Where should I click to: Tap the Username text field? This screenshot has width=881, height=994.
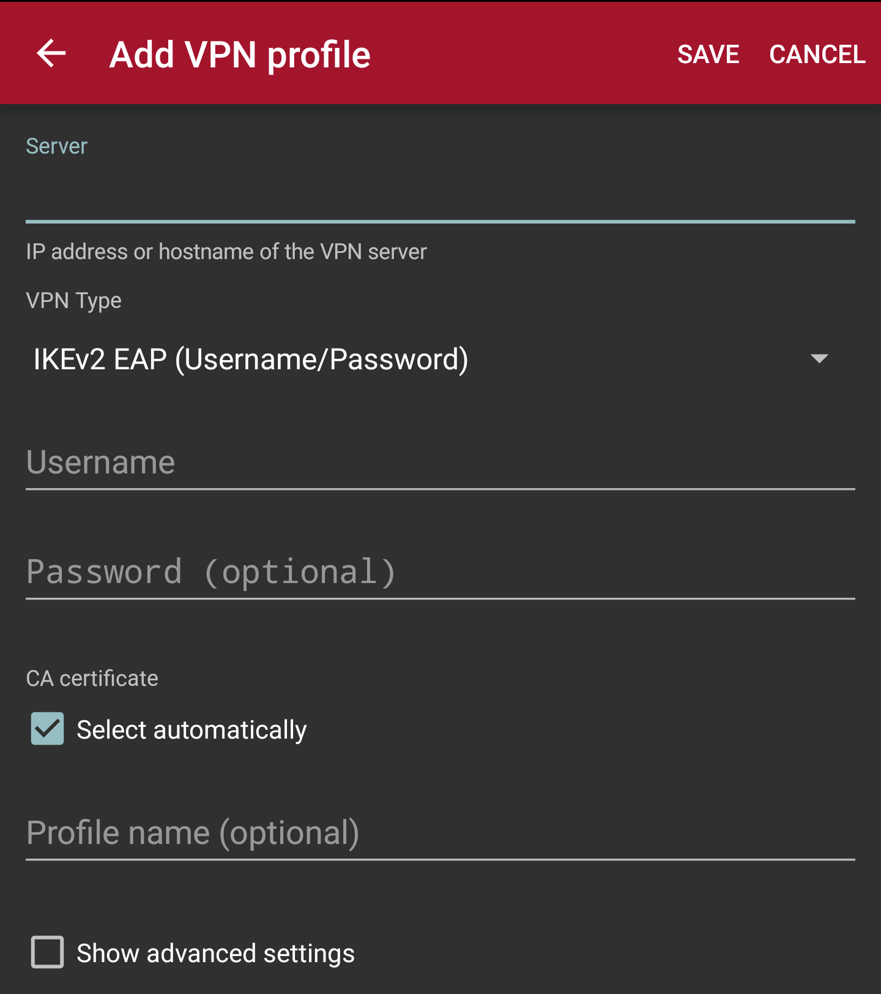(x=439, y=462)
